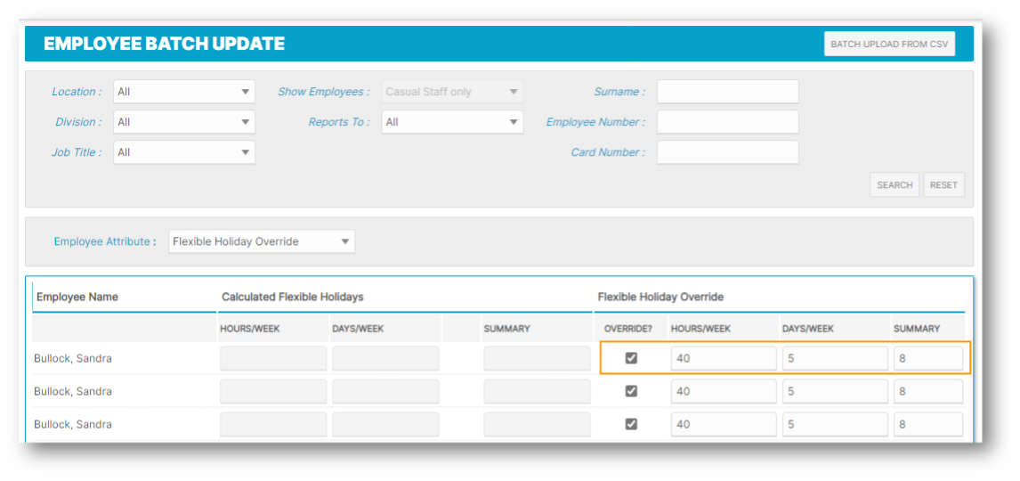Click SUMMARY header under Flexible Holiday Override
1020x481 pixels.
click(x=917, y=329)
